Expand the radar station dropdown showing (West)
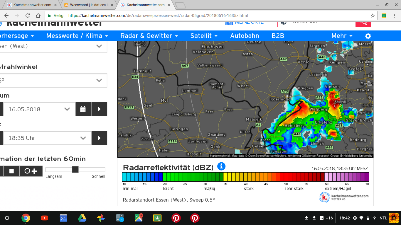Screen dimensions: 401x225 click(53, 46)
